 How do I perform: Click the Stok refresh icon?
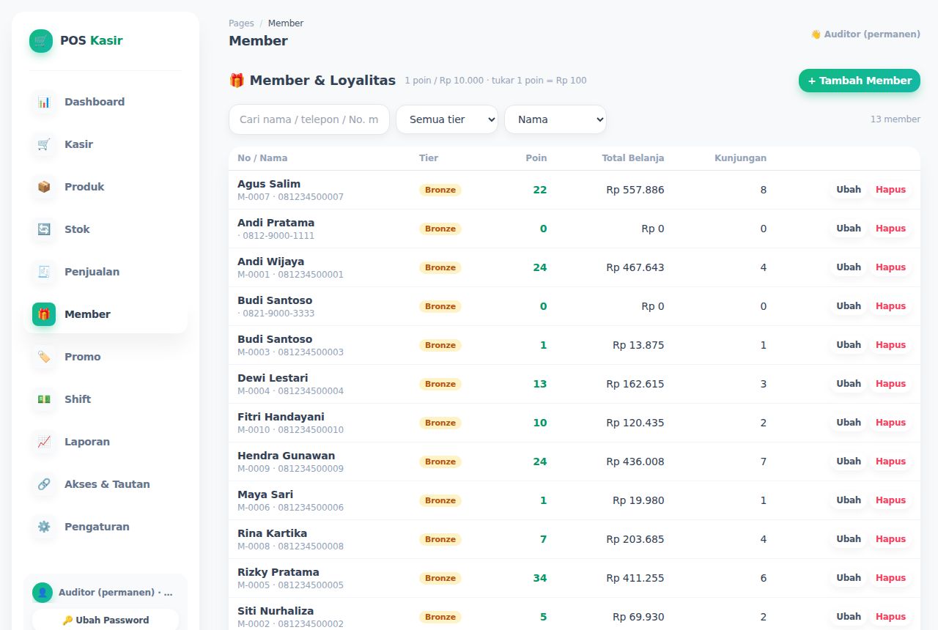click(44, 229)
